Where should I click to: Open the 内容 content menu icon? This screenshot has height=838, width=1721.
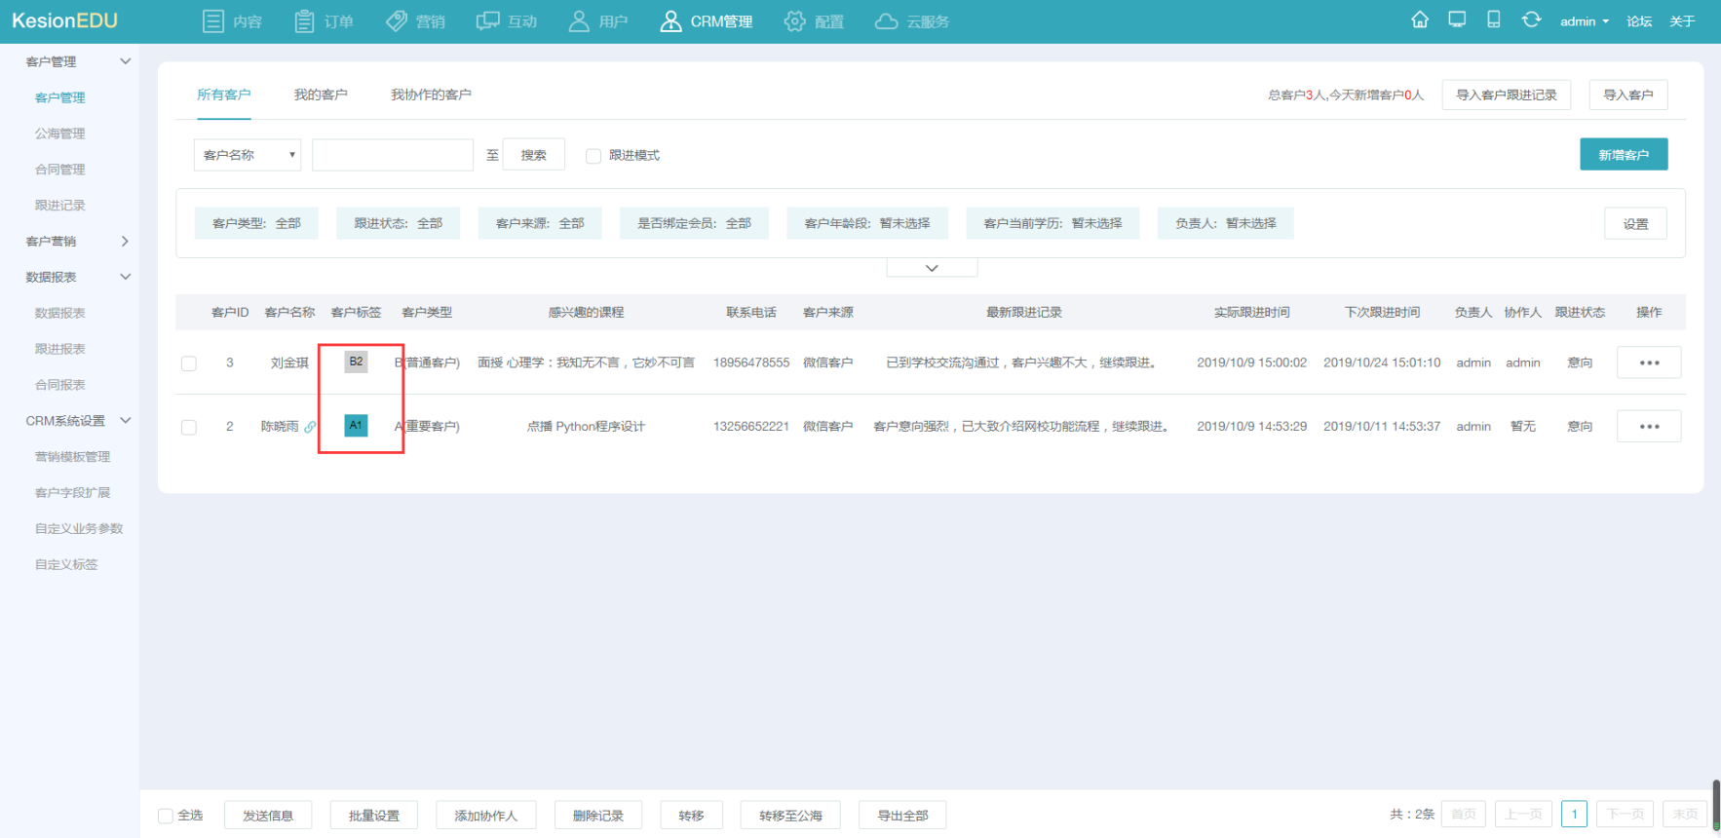click(212, 21)
